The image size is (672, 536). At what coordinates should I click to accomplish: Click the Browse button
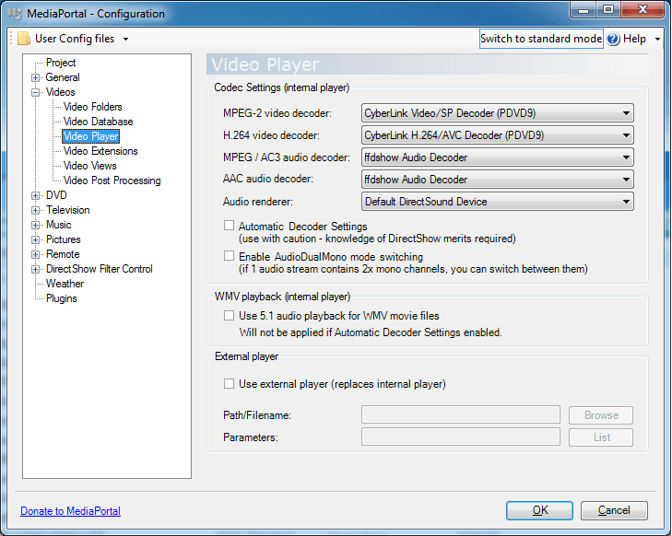coord(601,414)
